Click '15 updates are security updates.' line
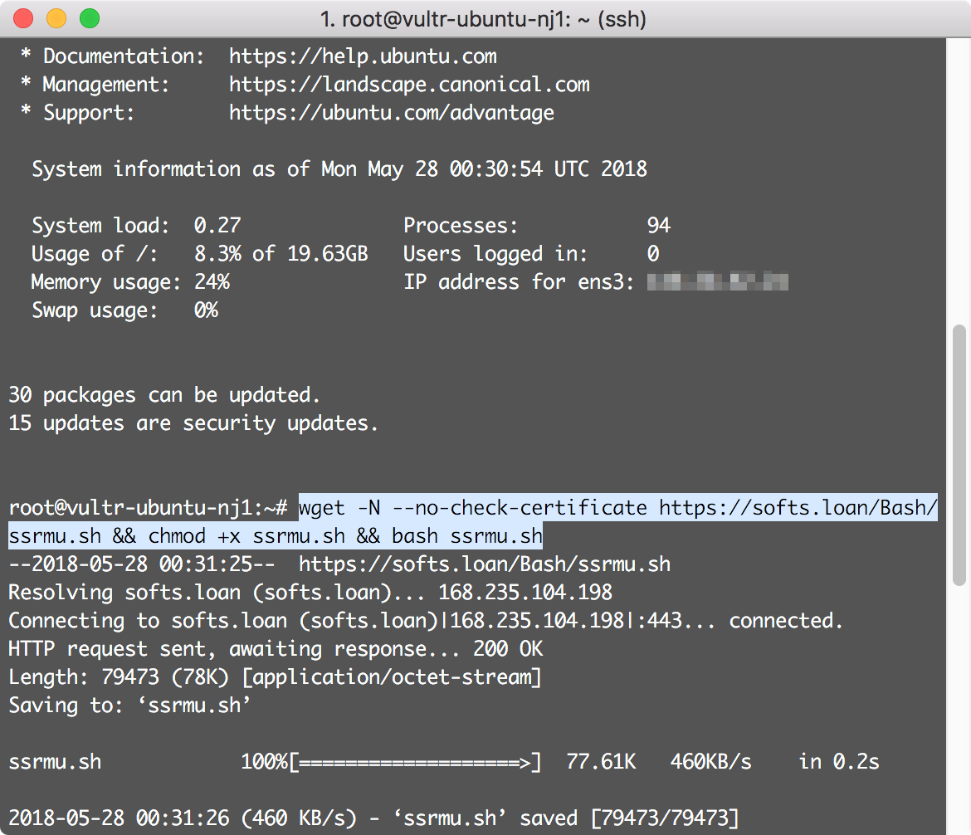Image resolution: width=971 pixels, height=835 pixels. [193, 423]
